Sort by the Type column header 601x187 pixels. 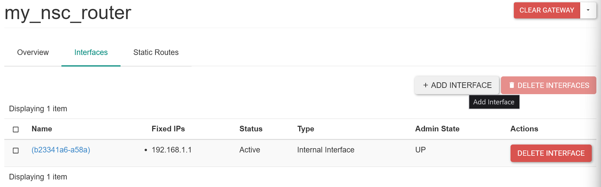point(305,129)
